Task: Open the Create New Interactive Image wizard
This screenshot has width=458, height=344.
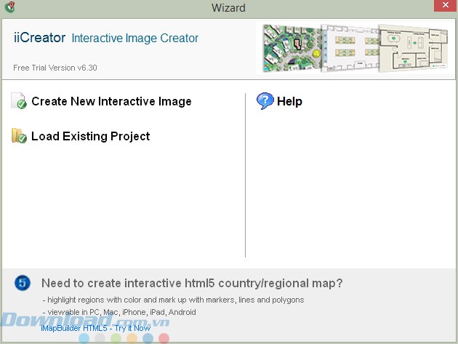Action: (111, 102)
